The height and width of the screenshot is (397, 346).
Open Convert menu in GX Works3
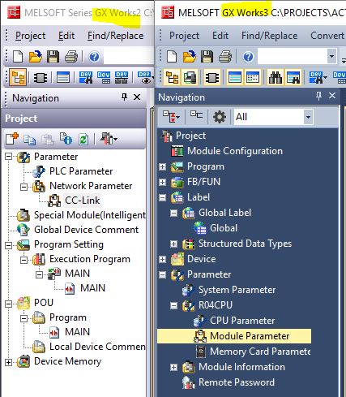[x=327, y=36]
